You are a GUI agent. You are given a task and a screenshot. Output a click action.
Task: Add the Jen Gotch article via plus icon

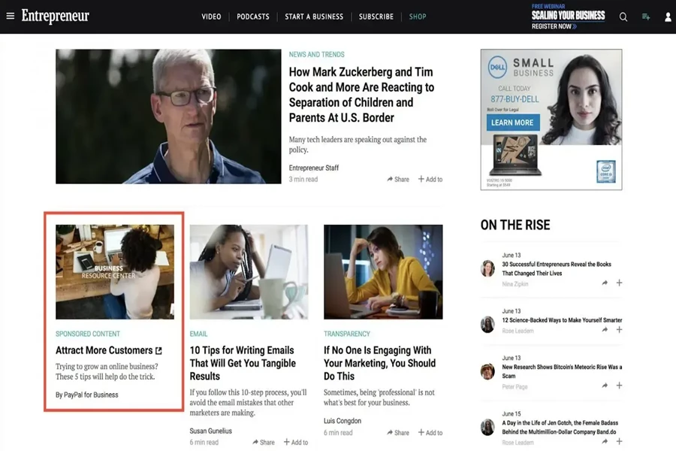click(x=619, y=441)
